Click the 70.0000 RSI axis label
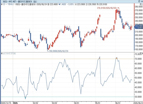Image resolution: width=143 pixels, height=104 pixels. click(138, 59)
